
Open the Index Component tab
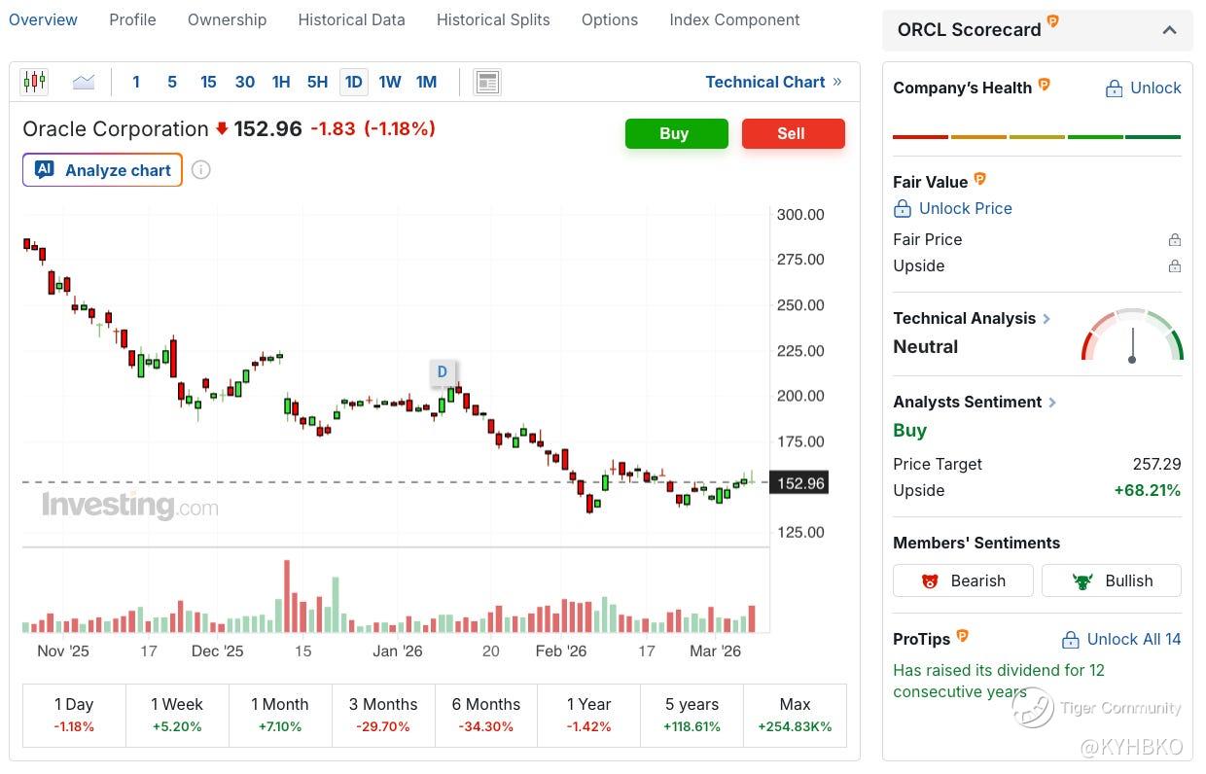pos(734,19)
